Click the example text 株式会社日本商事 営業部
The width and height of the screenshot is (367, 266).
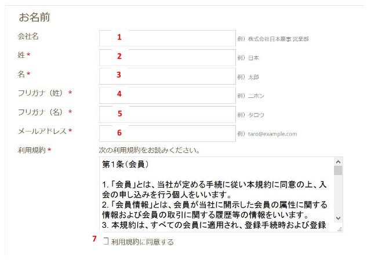click(278, 39)
